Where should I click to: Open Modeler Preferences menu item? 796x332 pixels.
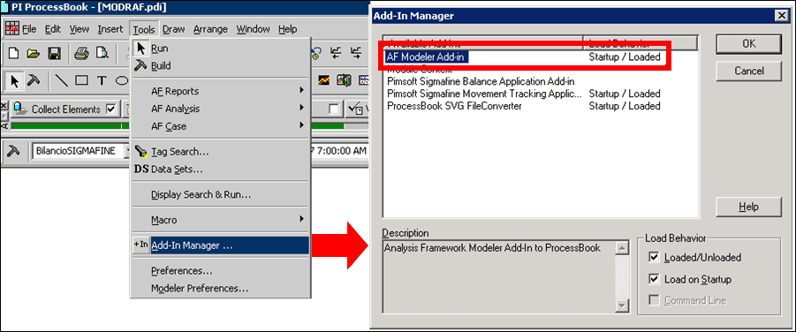click(220, 289)
